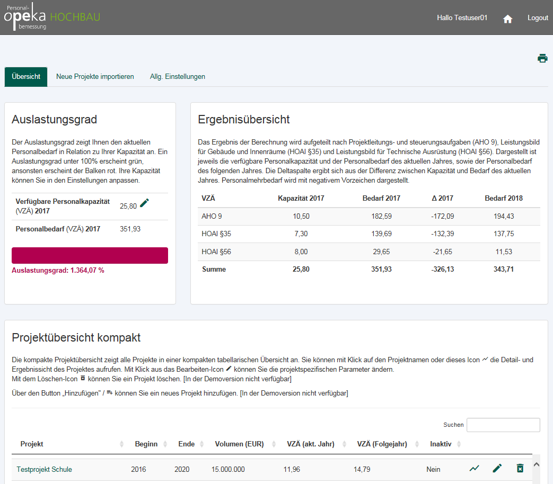553x484 pixels.
Task: Switch to Neue Projekte importieren tab
Action: [95, 77]
